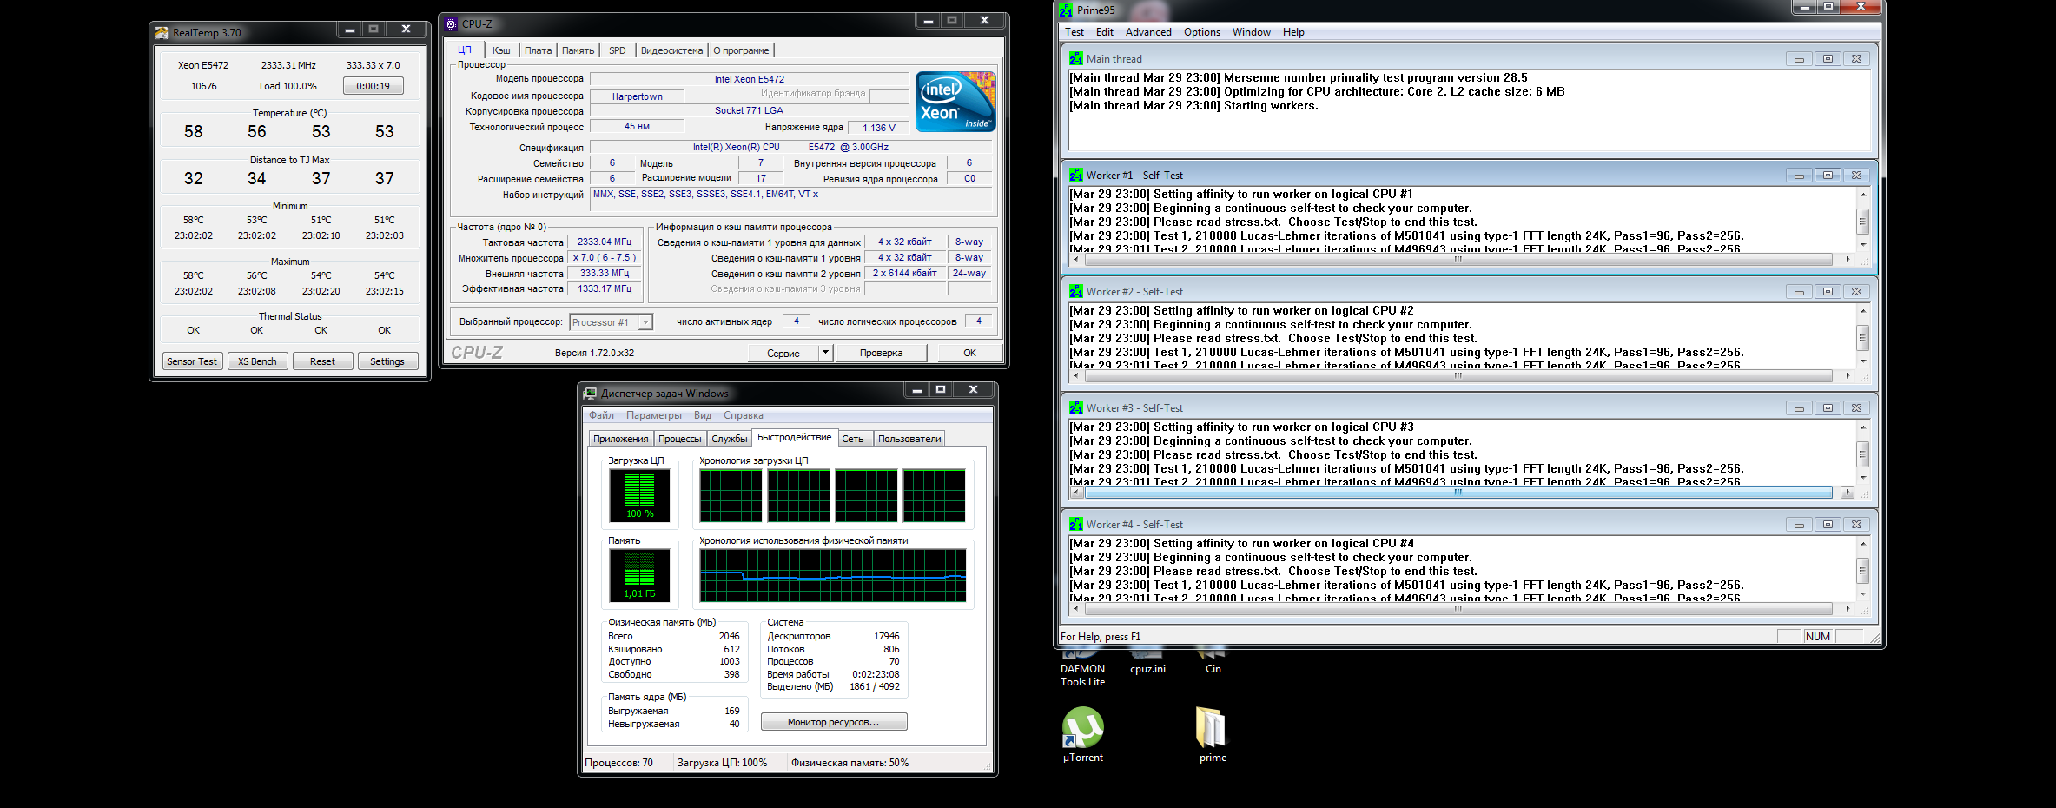Open the Пользователи tab in Task Manager
This screenshot has height=808, width=2056.
909,439
